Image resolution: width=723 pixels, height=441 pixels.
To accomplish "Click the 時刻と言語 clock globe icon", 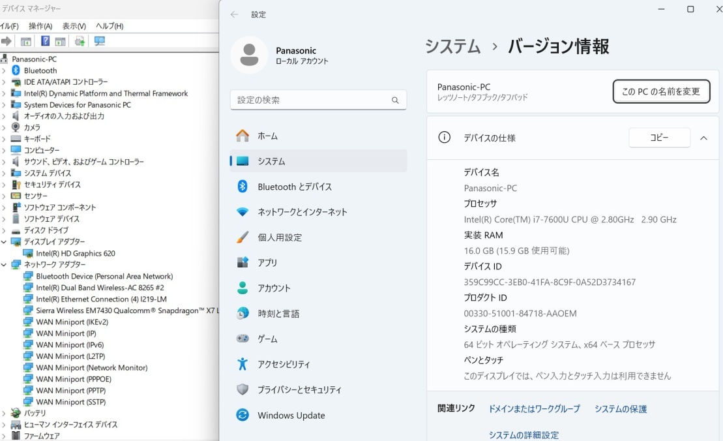I will pos(243,313).
